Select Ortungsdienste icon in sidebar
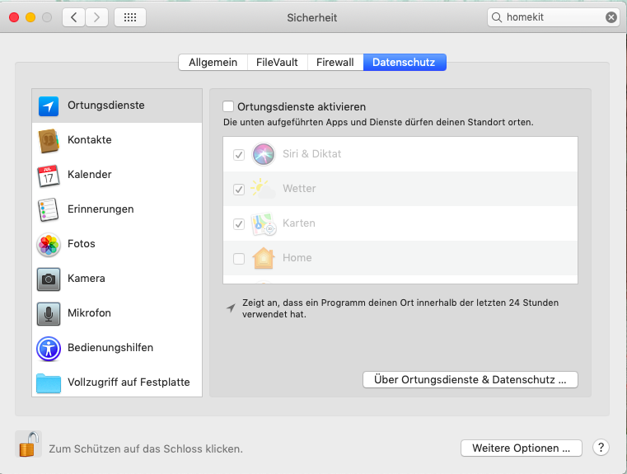 (49, 106)
